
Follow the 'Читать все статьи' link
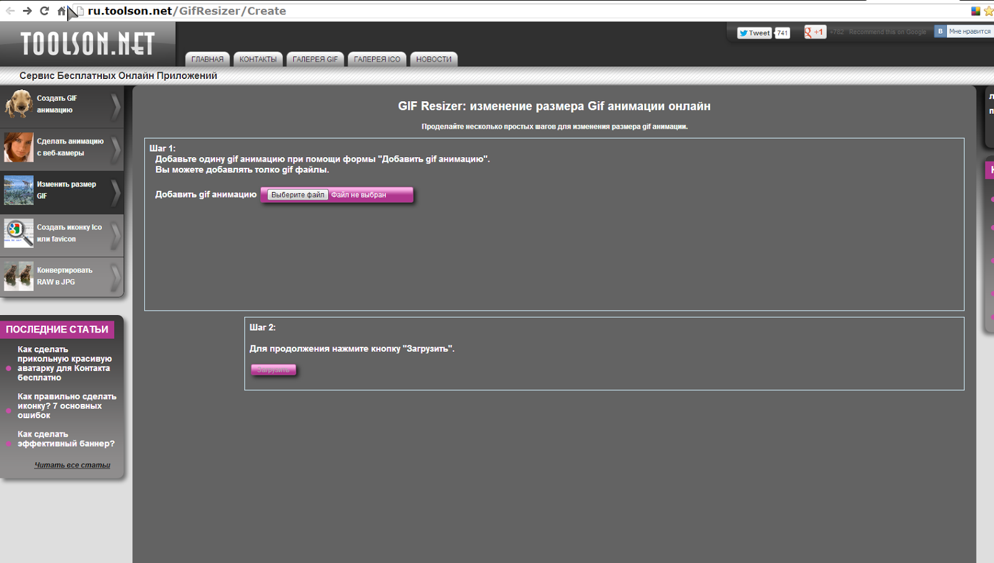point(72,465)
